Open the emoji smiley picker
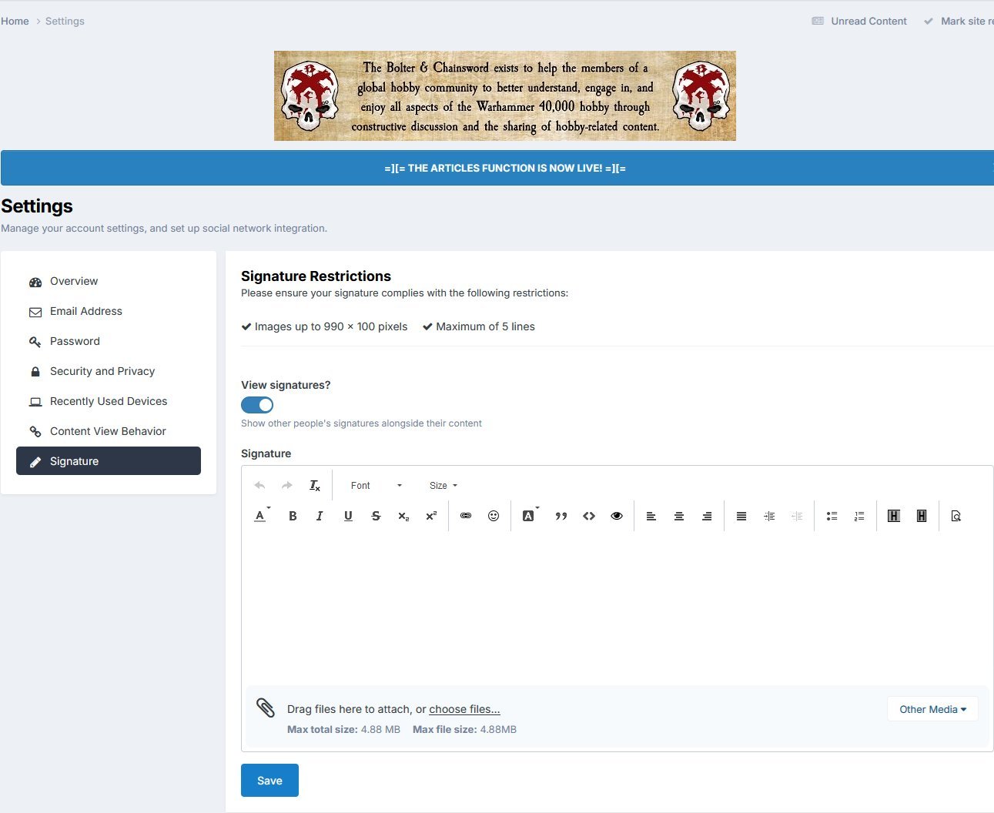 click(494, 516)
